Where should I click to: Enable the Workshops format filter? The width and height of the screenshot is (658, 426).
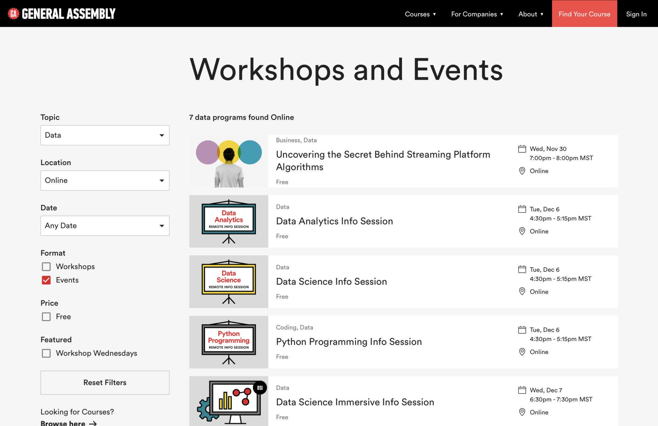(46, 266)
